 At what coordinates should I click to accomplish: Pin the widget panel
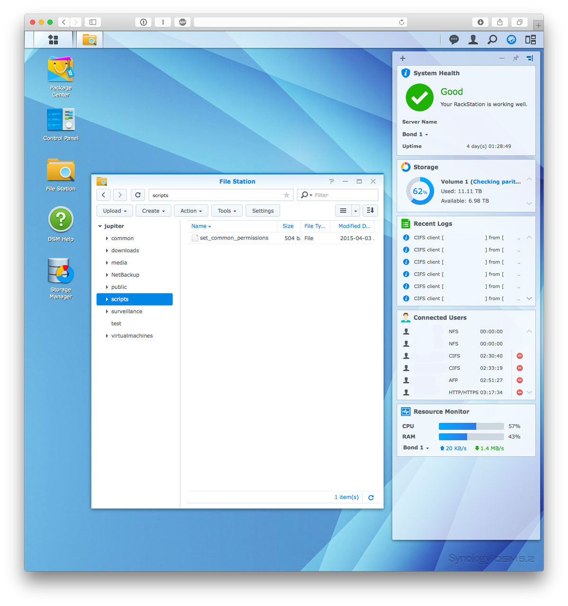pyautogui.click(x=516, y=58)
